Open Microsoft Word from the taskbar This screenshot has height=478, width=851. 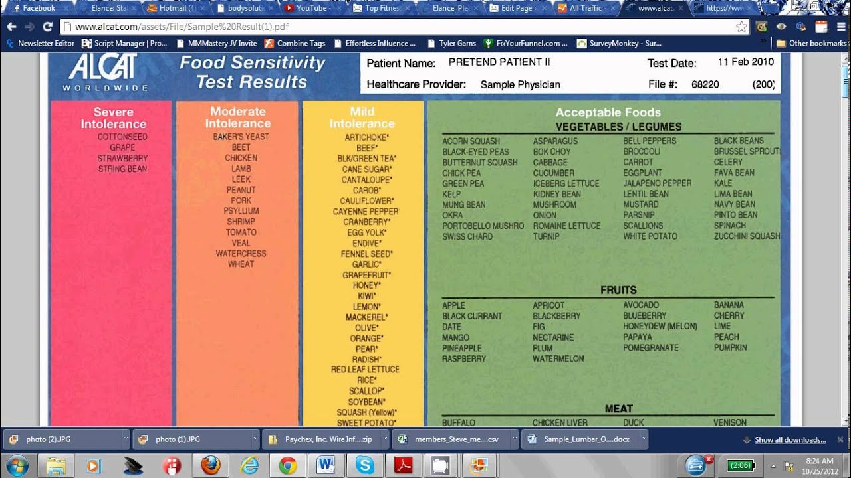326,465
